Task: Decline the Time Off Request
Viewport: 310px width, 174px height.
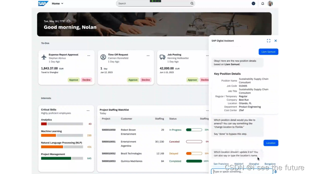Action: pyautogui.click(x=146, y=80)
